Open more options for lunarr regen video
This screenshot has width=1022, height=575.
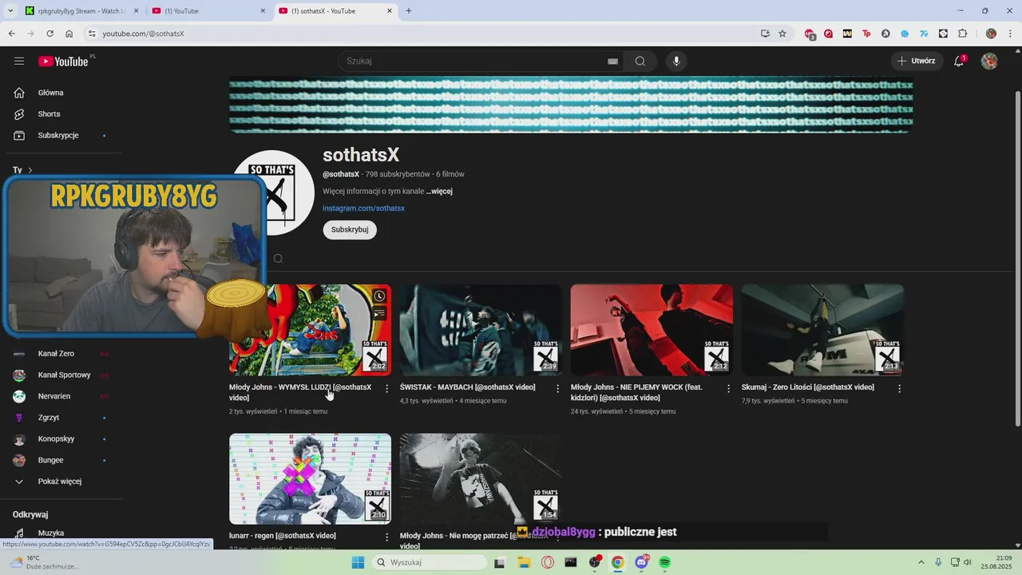[x=386, y=537]
